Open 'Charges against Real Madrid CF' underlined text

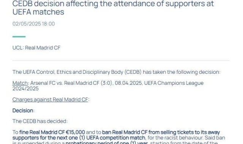(50, 100)
